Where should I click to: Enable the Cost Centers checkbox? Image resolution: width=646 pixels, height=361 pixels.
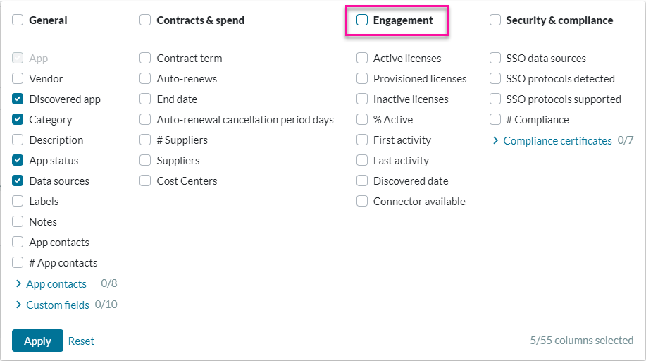(x=145, y=181)
